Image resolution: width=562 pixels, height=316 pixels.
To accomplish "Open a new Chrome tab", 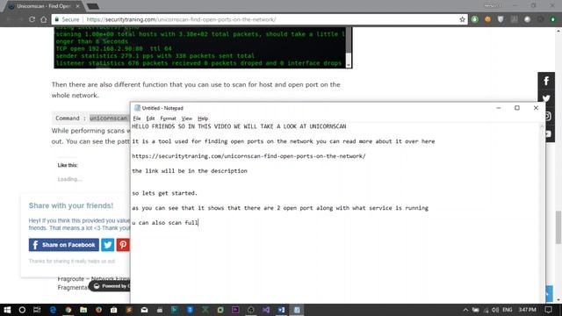I will 93,6.
